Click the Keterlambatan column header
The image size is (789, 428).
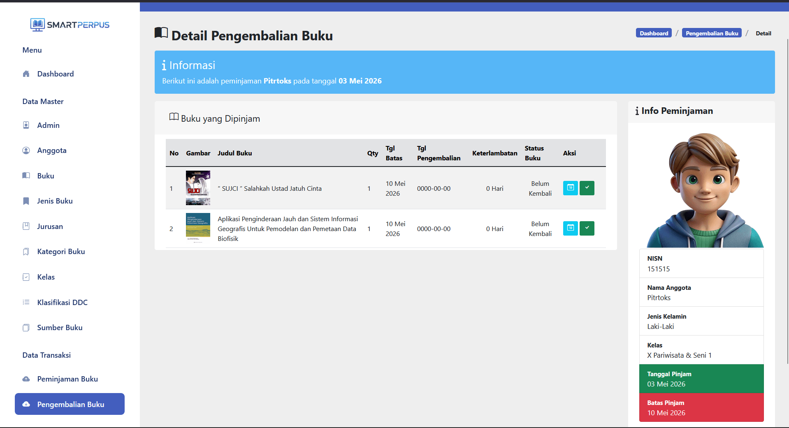pyautogui.click(x=494, y=153)
